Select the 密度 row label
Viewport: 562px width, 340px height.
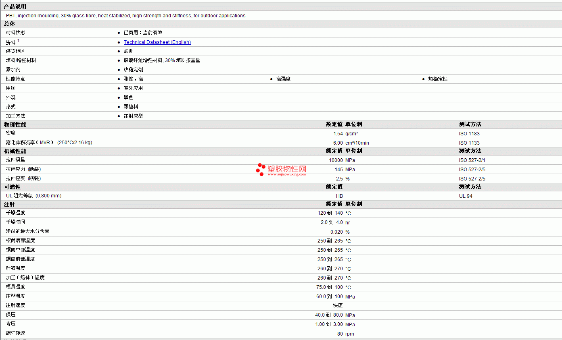(x=10, y=133)
